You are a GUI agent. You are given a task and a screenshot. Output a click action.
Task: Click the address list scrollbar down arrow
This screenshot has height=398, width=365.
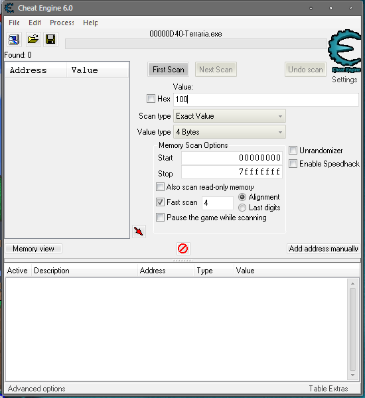(352, 375)
